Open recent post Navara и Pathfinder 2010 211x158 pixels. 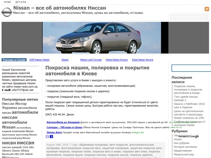(x=189, y=106)
